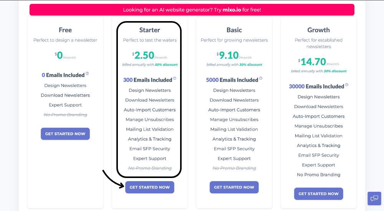
Task: Click Get Started Now under Growth plan
Action: pos(318,194)
